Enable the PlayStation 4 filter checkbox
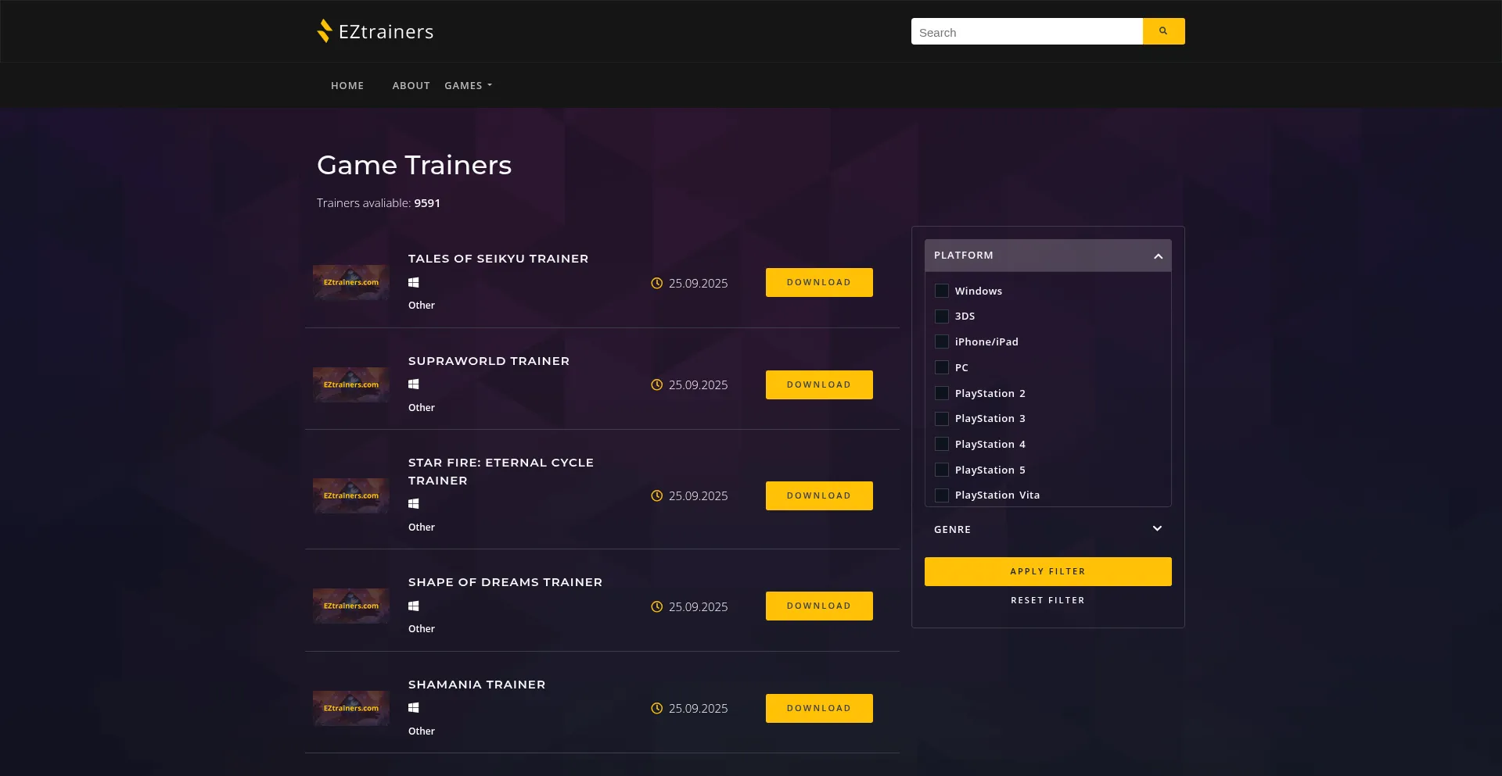This screenshot has width=1502, height=776. click(942, 444)
